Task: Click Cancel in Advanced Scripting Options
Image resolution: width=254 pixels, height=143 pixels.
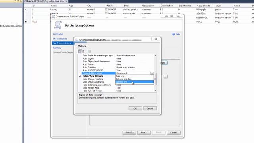Action: (x=150, y=108)
